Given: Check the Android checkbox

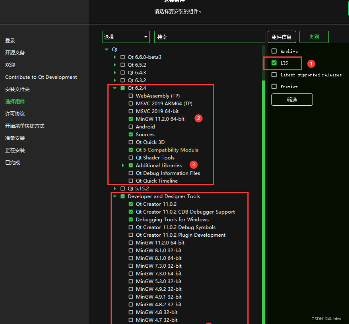Looking at the screenshot, I should pos(131,127).
